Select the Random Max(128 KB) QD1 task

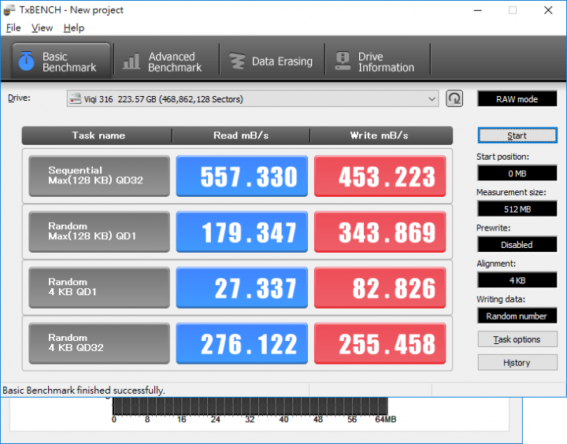pos(99,231)
